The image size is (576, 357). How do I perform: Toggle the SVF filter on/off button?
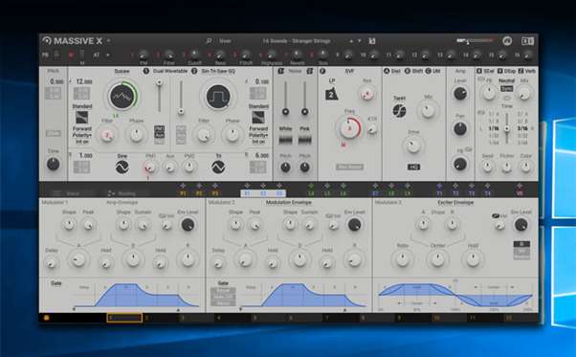(322, 71)
